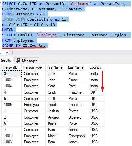Select the LastName column header
The image size is (132, 146).
pyautogui.click(x=77, y=67)
